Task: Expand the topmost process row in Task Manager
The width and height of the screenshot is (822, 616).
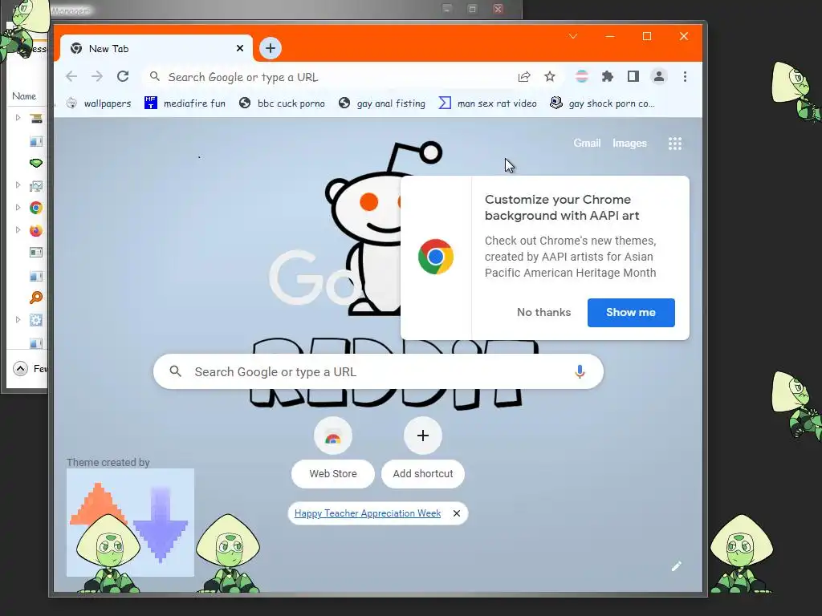Action: [x=18, y=117]
